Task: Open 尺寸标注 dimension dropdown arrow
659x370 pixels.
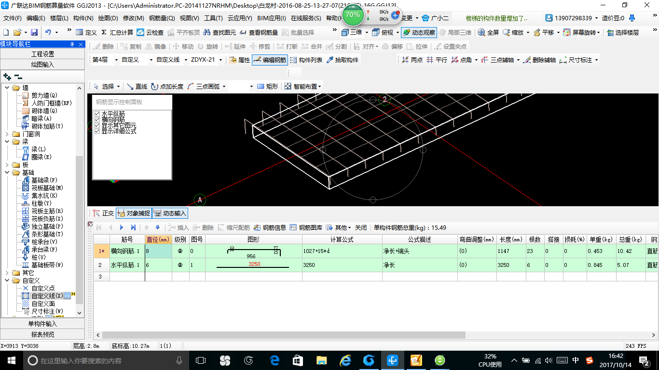Action: coord(596,60)
